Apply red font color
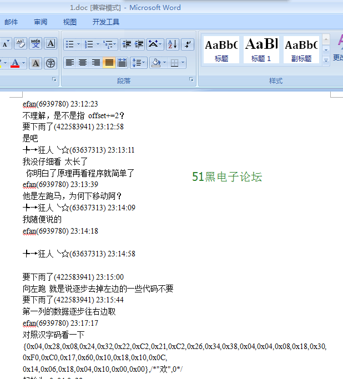 [15, 63]
